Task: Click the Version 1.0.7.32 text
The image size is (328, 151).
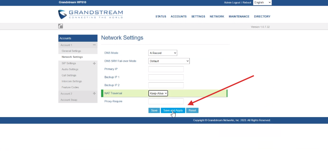Action: point(260,27)
